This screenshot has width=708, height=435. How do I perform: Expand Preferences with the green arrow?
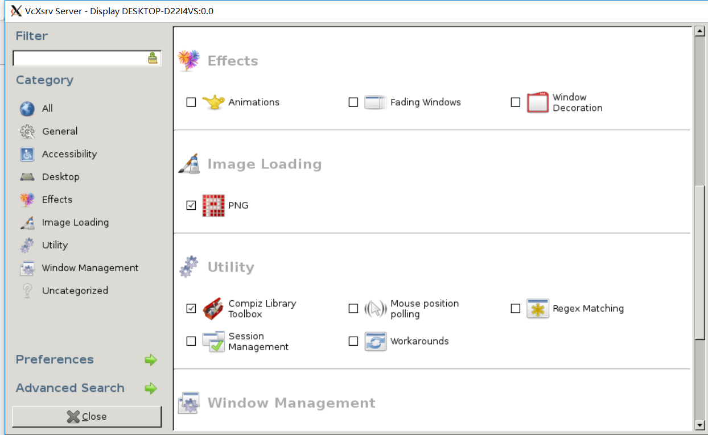[150, 360]
